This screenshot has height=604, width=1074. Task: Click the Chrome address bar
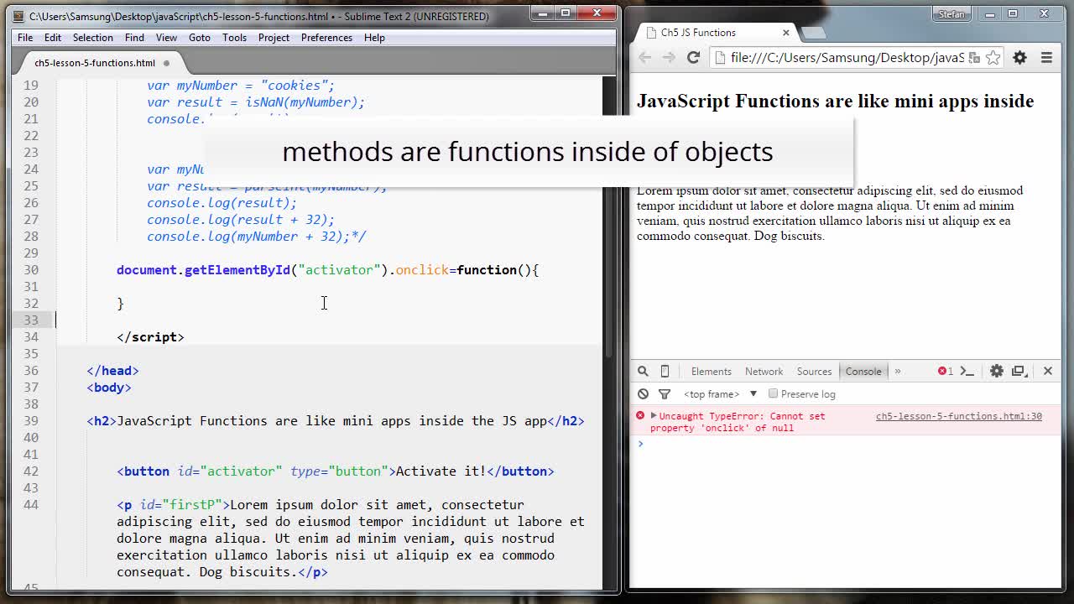[846, 57]
